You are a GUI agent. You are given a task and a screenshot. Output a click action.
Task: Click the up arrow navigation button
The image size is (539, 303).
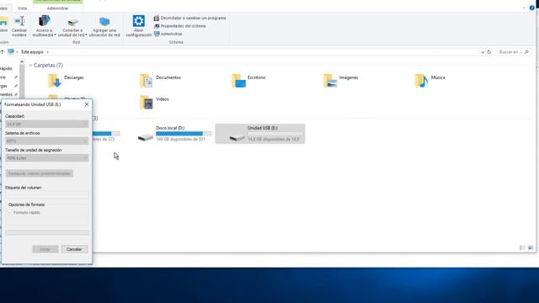(2, 52)
